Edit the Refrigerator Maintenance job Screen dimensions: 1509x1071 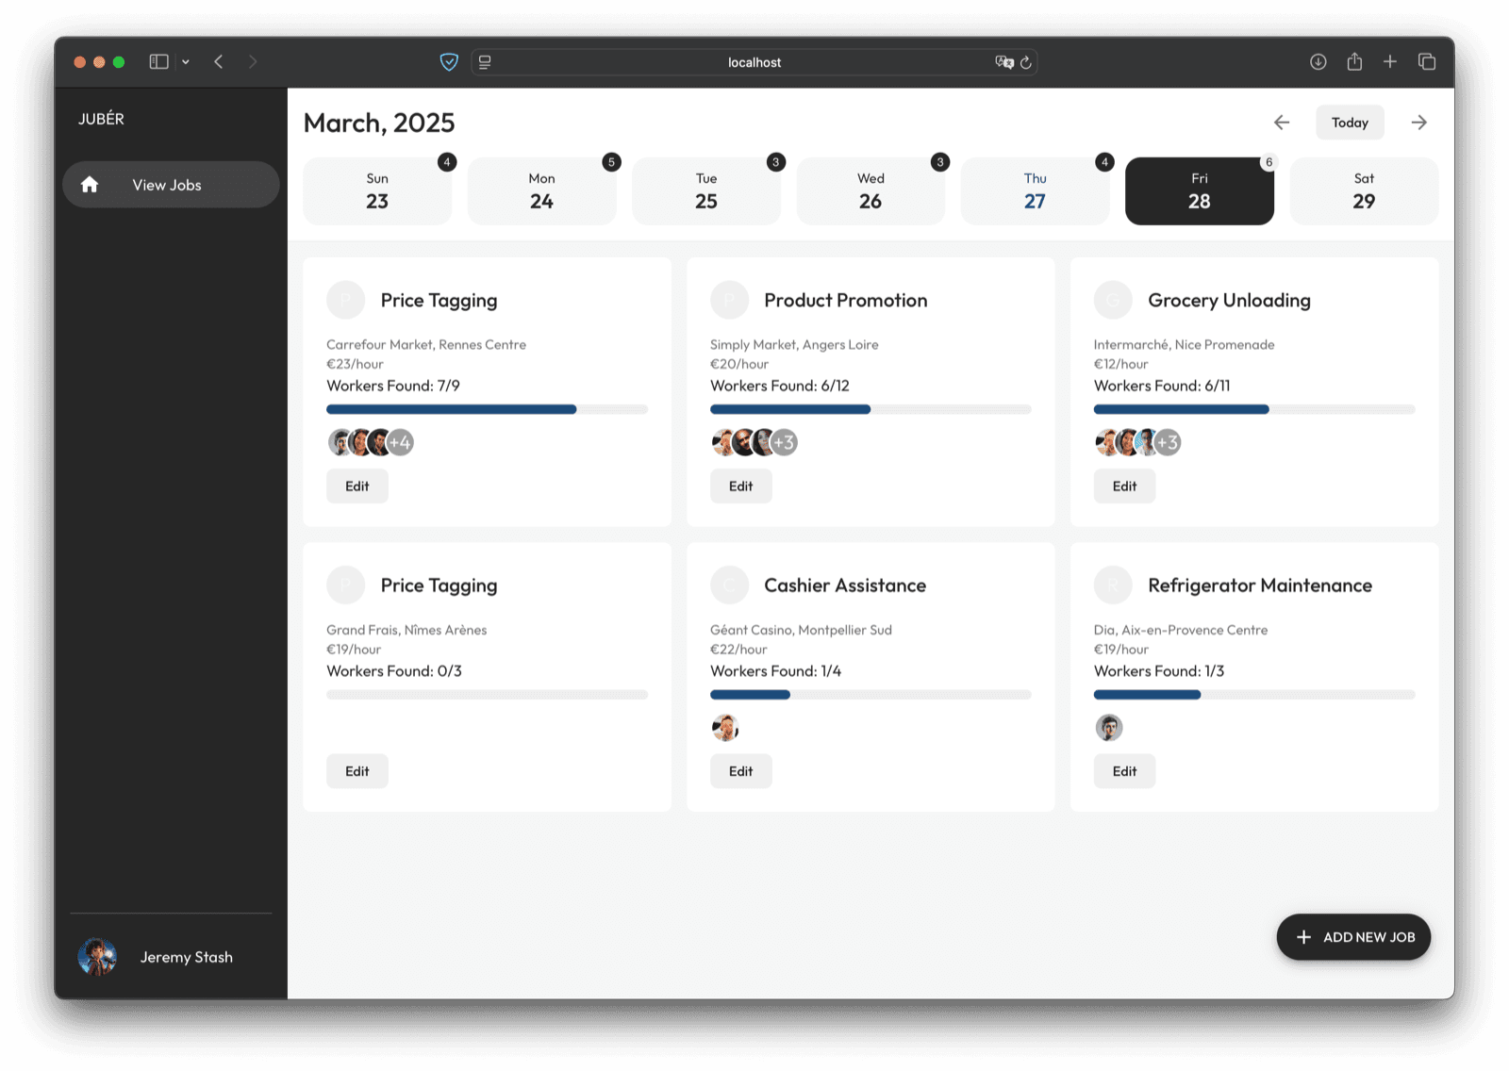point(1124,771)
